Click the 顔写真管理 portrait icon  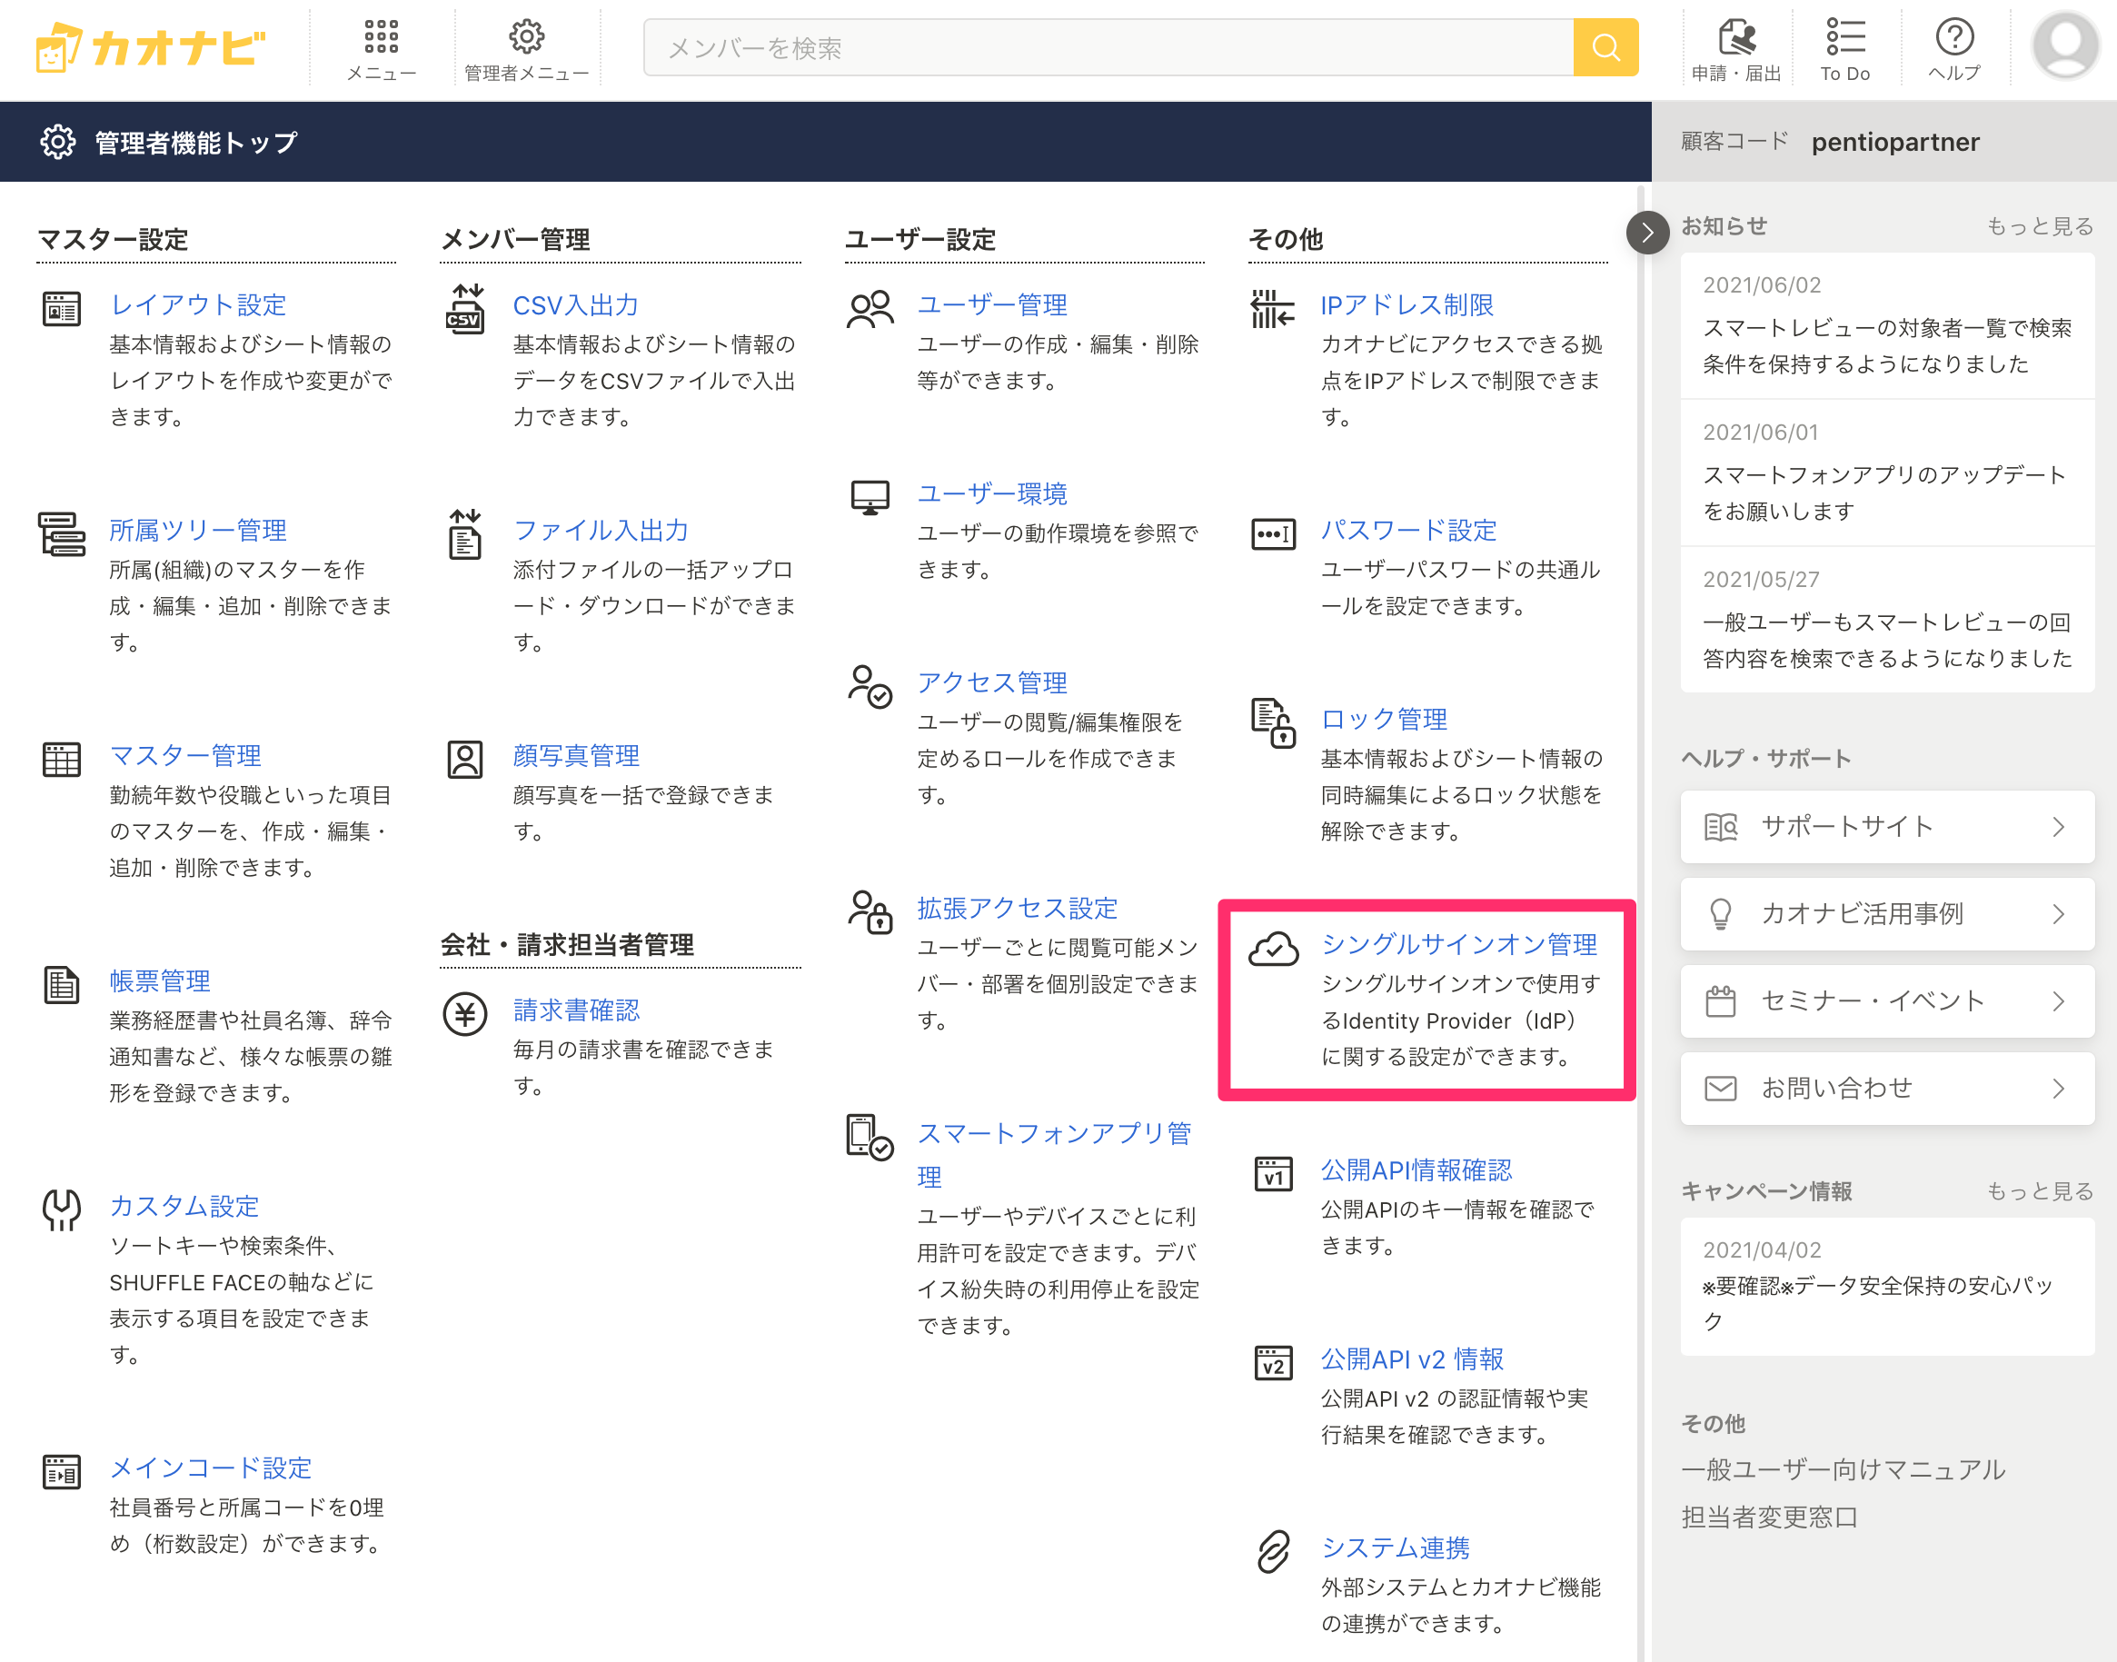465,760
